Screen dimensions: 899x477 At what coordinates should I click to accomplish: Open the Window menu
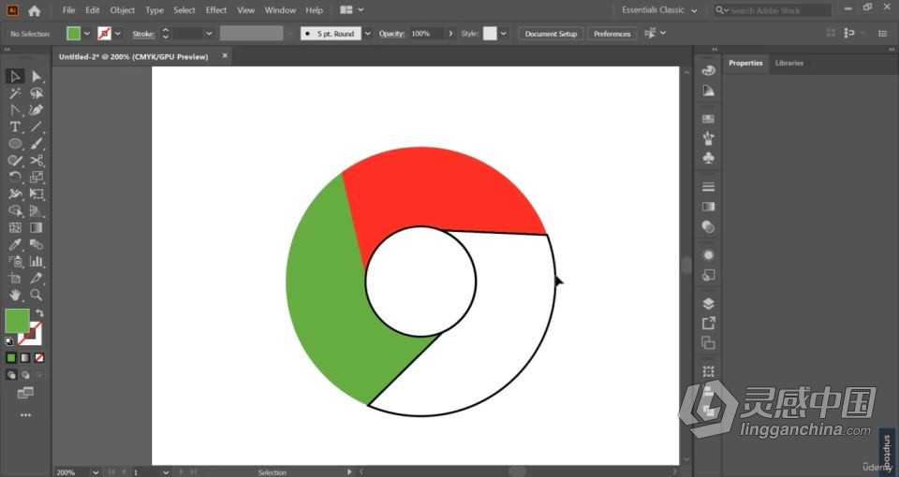[280, 10]
